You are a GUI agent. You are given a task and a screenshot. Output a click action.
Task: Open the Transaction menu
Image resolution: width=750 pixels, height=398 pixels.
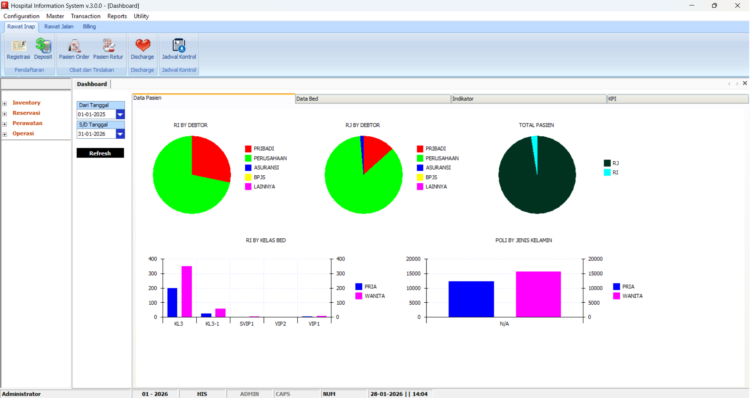[86, 16]
